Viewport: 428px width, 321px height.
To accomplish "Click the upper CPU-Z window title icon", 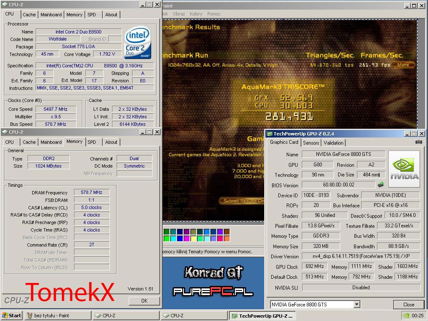I will 5,4.
